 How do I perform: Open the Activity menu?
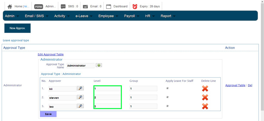(x=60, y=16)
